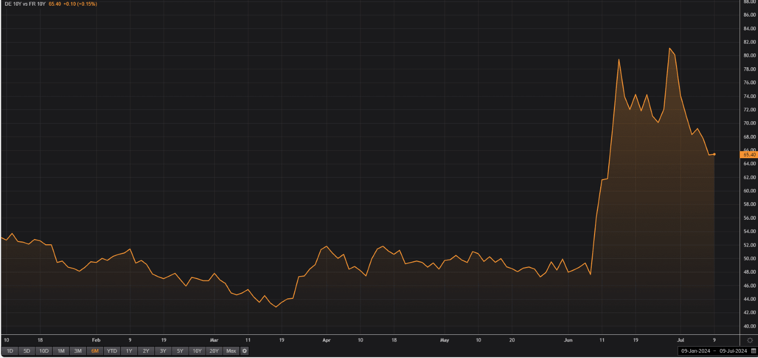758x358 pixels.
Task: Choose the 10D range button
Action: pos(44,351)
